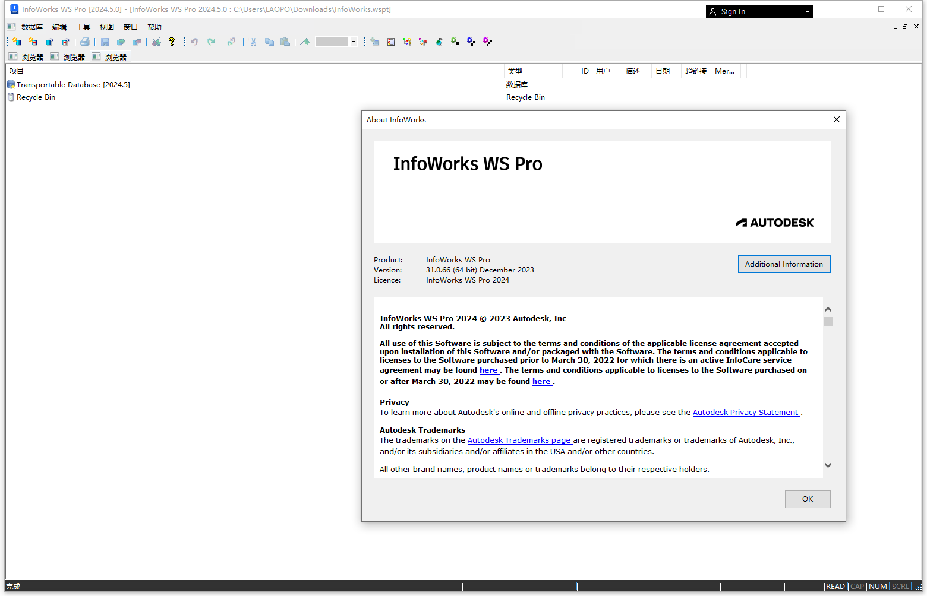
Task: Click the faded loop-arrow toolbar icon
Action: 231,42
